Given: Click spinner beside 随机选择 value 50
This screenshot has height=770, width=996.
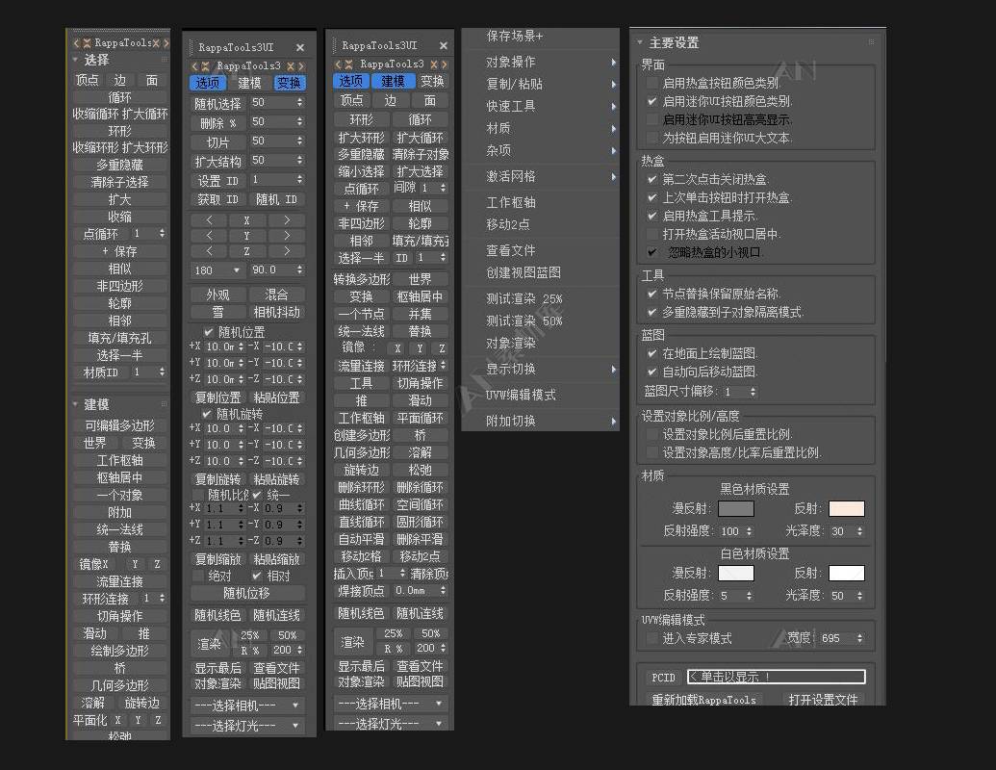Looking at the screenshot, I should (x=300, y=102).
